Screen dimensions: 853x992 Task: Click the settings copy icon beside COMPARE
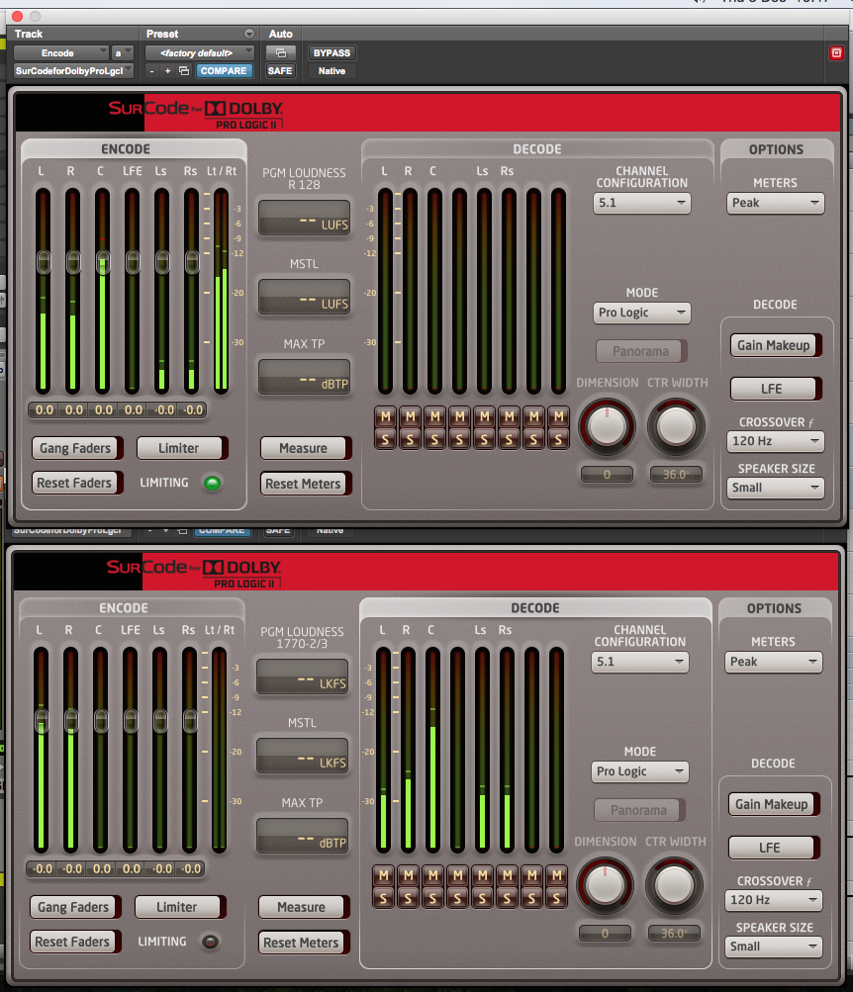coord(184,71)
